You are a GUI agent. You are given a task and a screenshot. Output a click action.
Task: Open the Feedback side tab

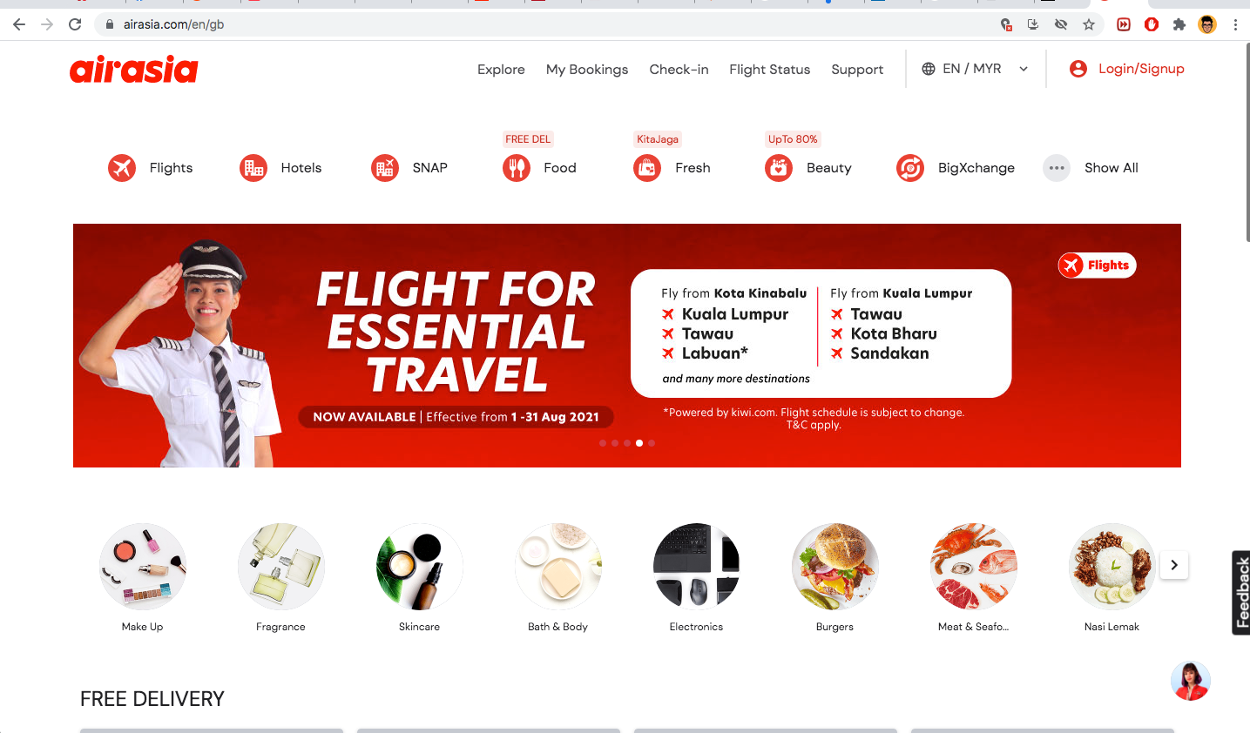pos(1241,593)
